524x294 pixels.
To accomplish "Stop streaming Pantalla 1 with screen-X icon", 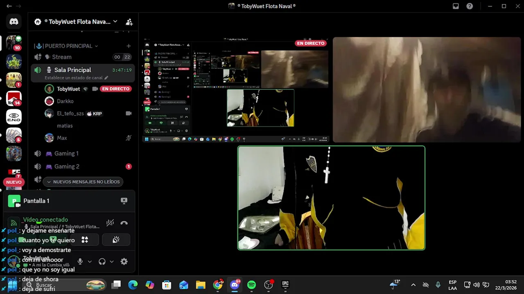I will pyautogui.click(x=124, y=200).
